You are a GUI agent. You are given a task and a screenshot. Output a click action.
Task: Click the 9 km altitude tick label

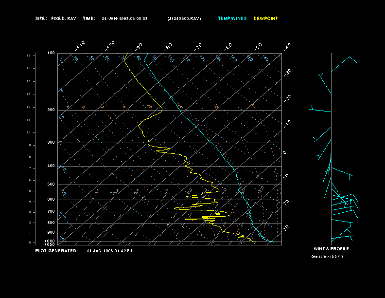click(x=30, y=145)
